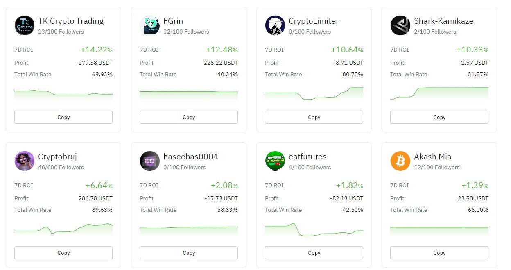Open haseebas0004 profile avatar
This screenshot has height=270, width=511.
coord(149,161)
